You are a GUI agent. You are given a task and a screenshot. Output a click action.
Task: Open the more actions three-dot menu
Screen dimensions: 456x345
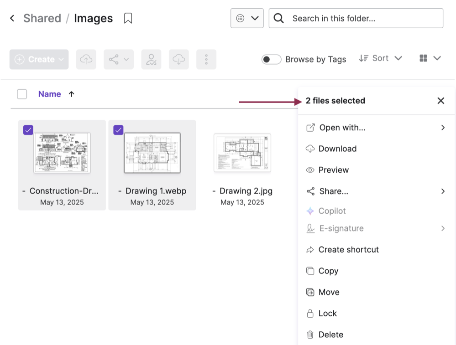click(206, 59)
